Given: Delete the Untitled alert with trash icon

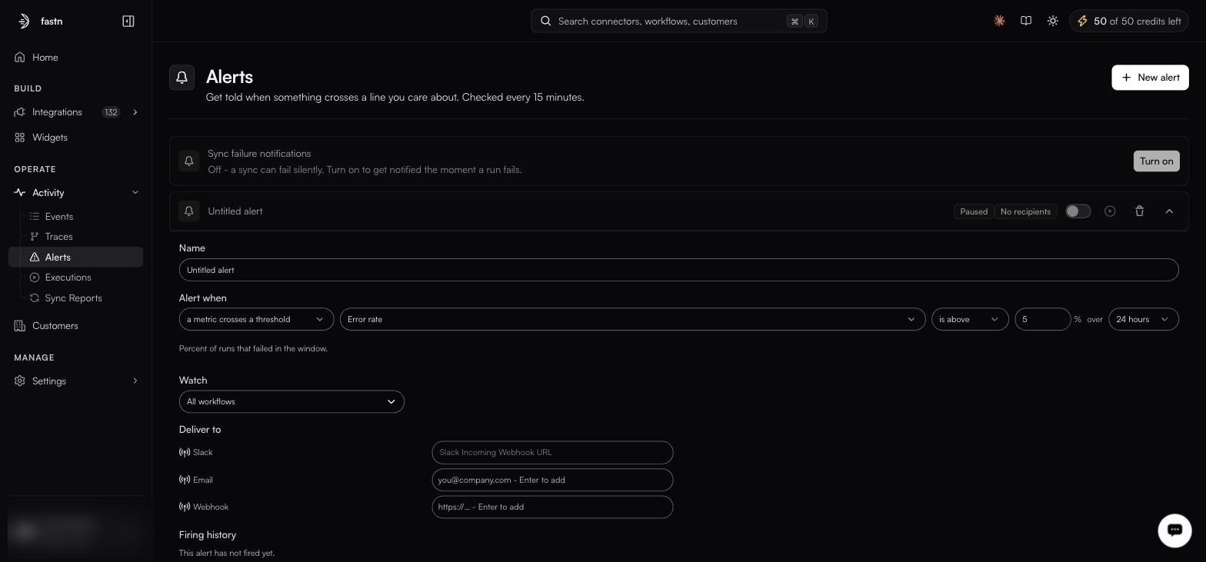Looking at the screenshot, I should 1140,211.
